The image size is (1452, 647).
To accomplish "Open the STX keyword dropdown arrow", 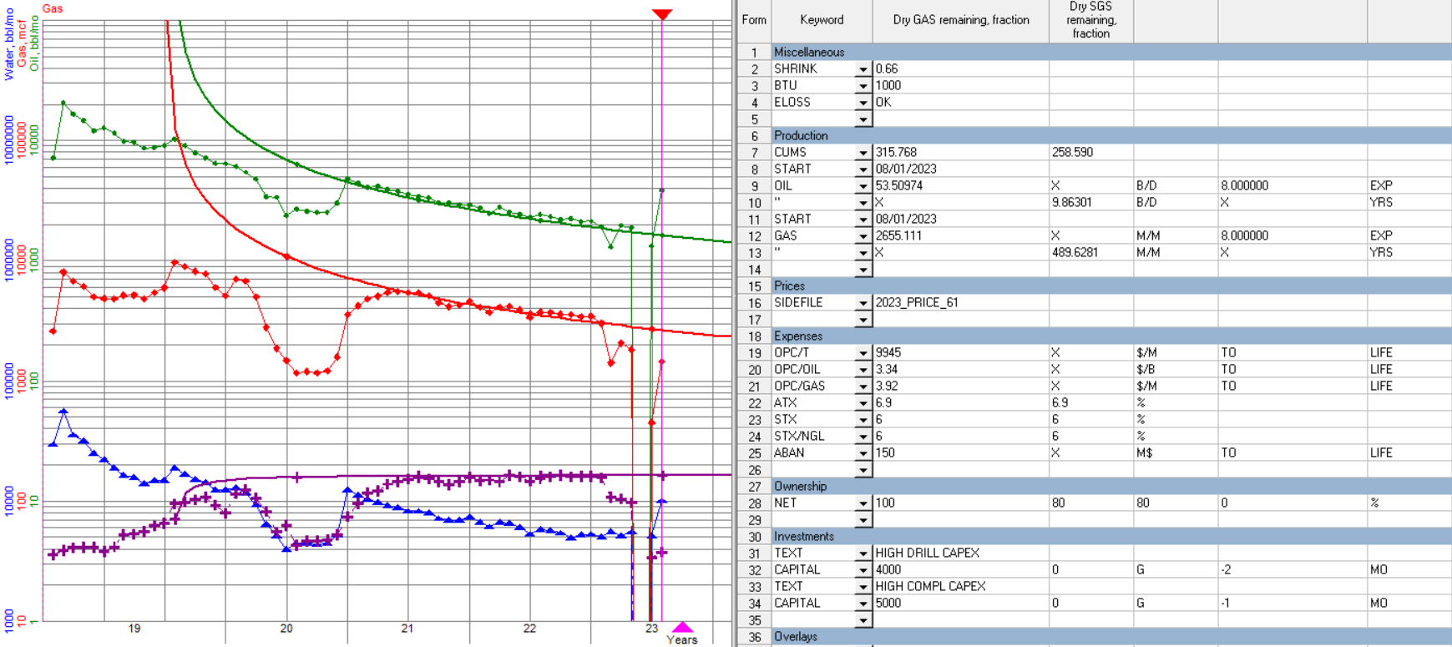I will (x=863, y=420).
